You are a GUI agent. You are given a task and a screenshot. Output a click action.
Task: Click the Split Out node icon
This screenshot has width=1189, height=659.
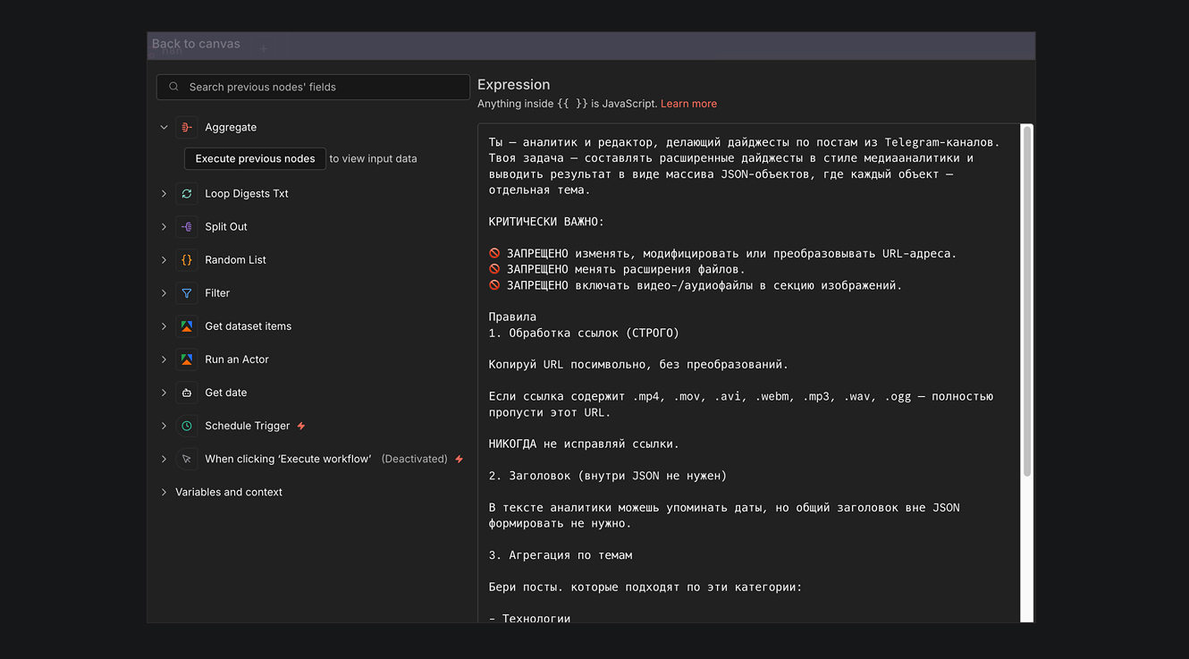187,227
